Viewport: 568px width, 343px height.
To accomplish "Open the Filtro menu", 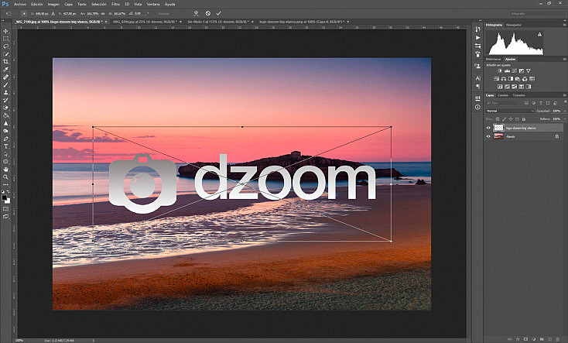I will [115, 5].
